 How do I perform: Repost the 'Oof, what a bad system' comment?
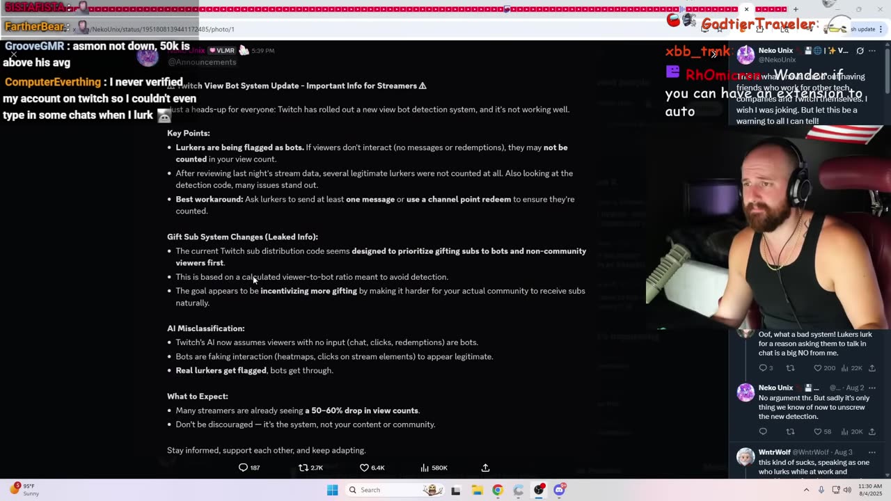(x=790, y=368)
